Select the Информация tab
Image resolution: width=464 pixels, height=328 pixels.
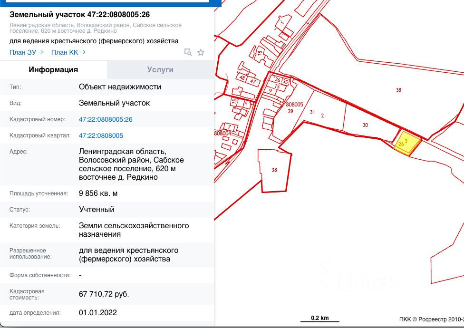click(53, 69)
